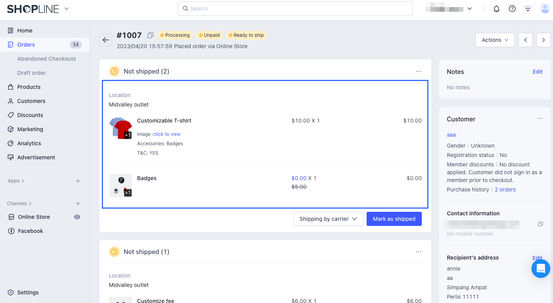Screen dimensions: 553x303
Task: Open the profile avatar at top right
Action: [x=545, y=8]
